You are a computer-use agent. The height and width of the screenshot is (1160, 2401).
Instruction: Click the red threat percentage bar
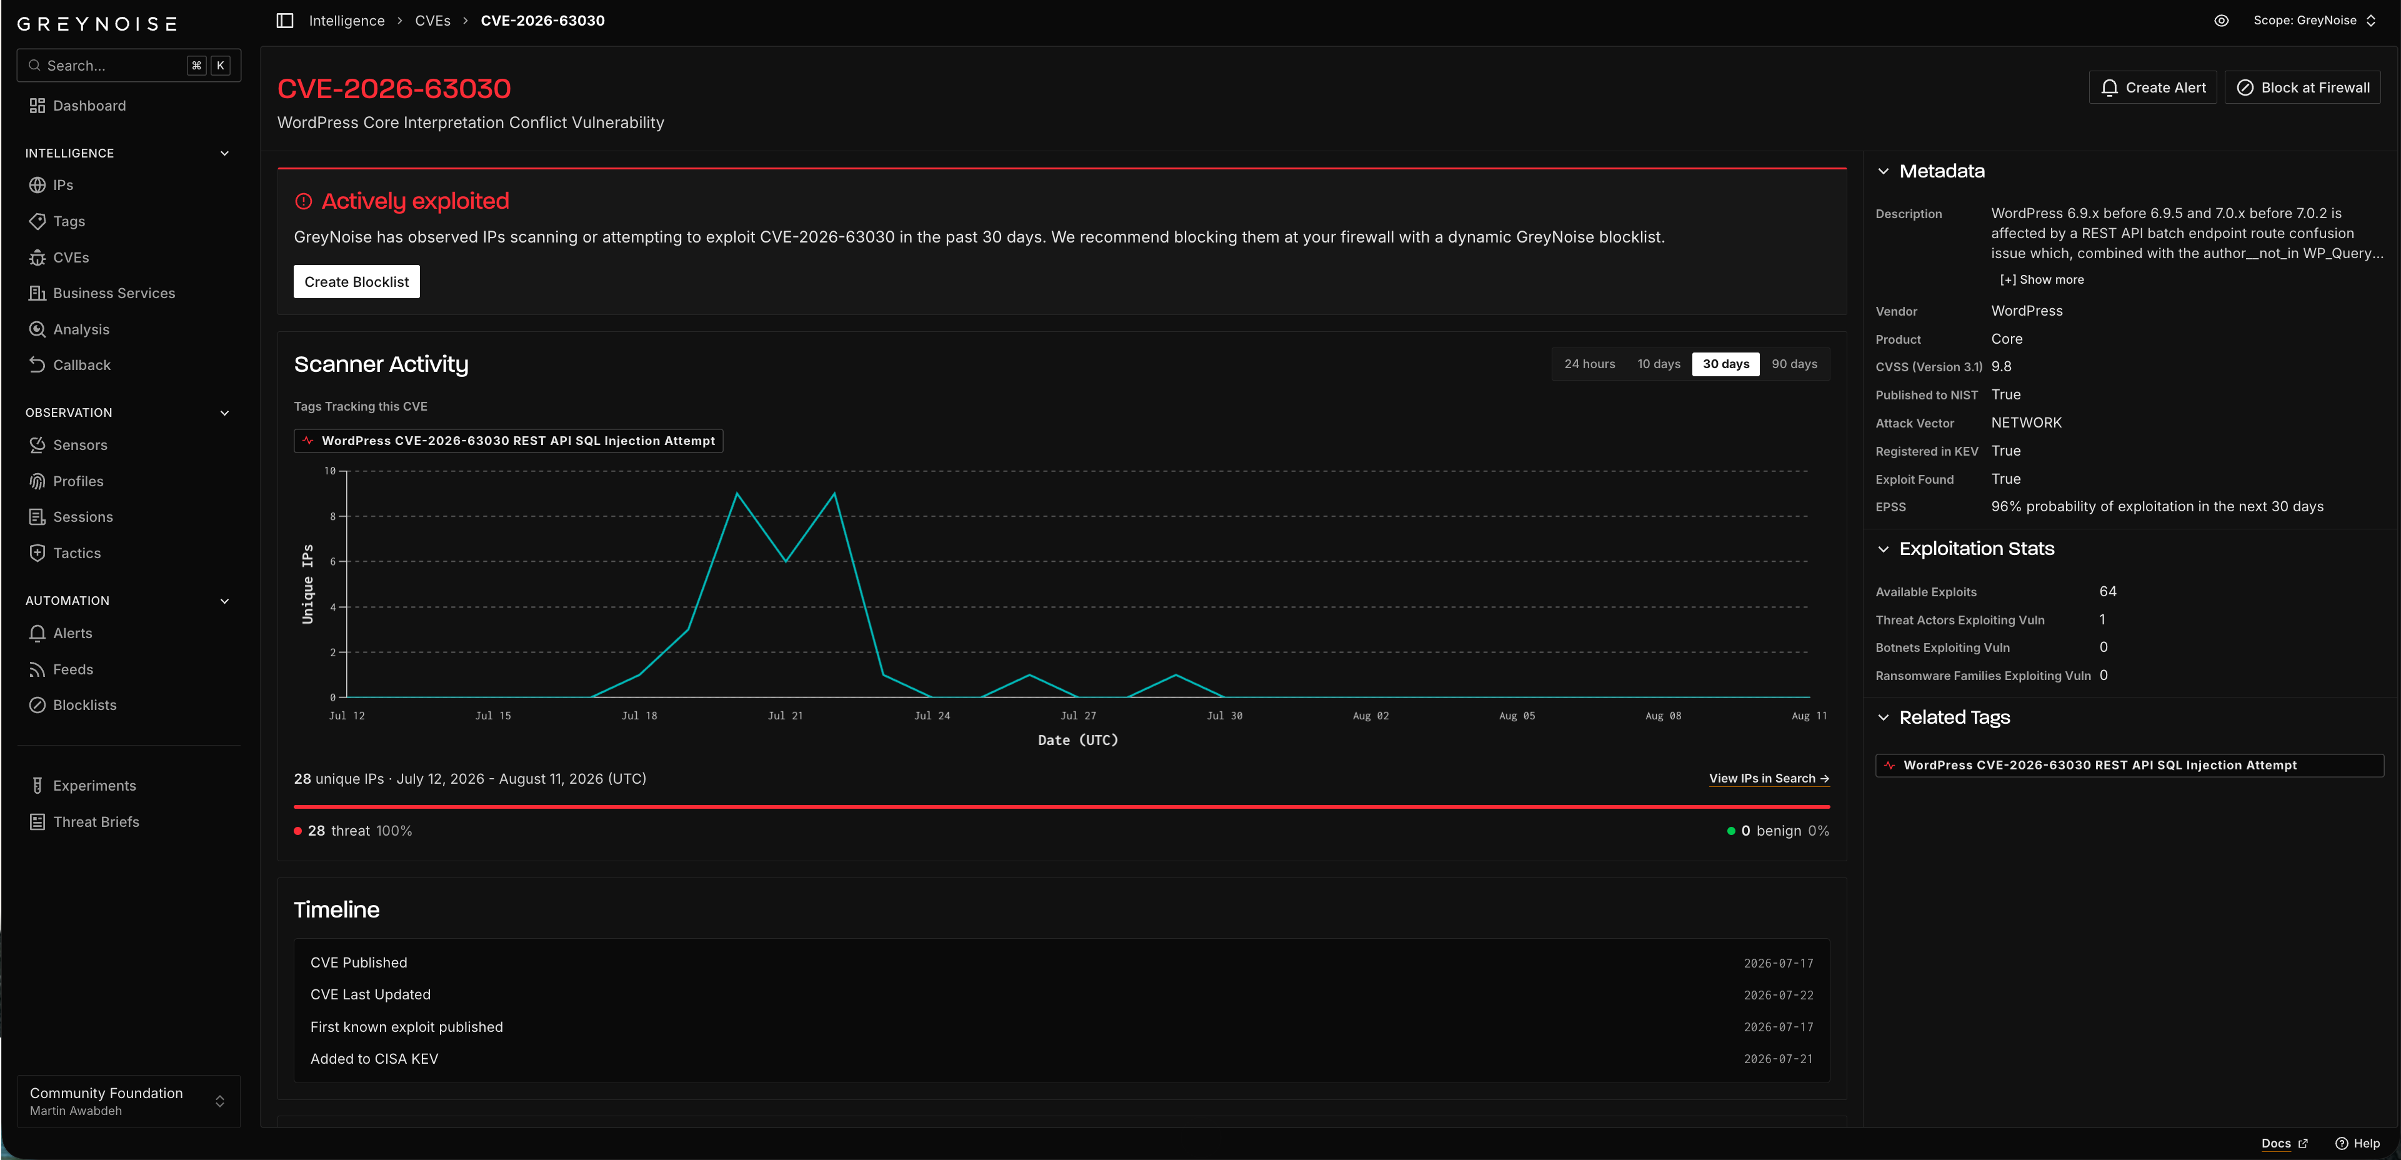pyautogui.click(x=1062, y=807)
